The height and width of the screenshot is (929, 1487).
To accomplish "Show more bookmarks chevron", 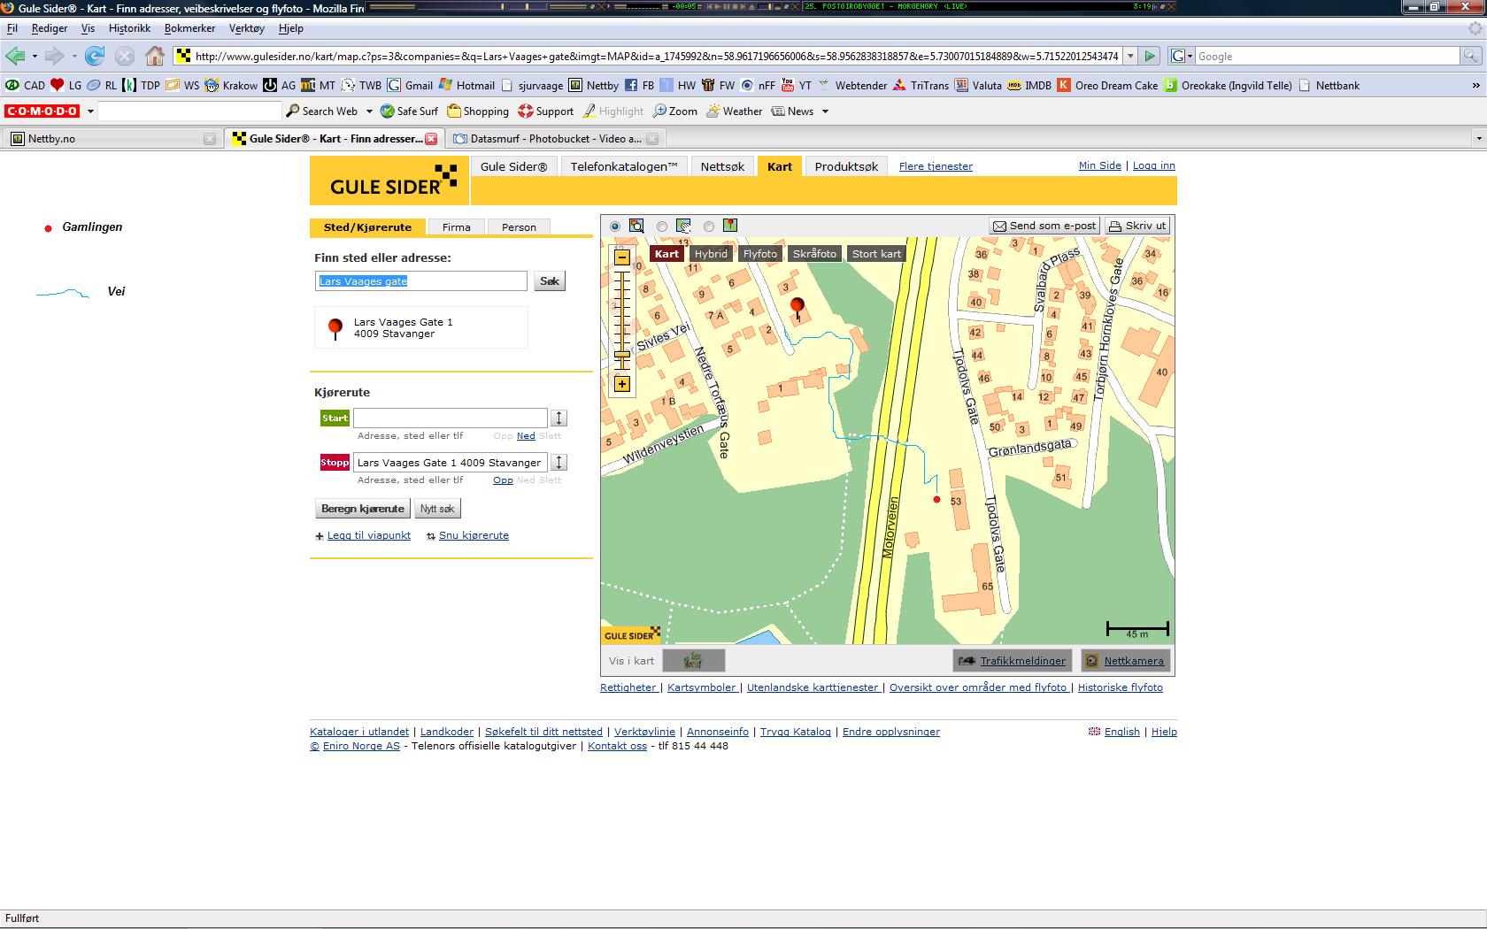I will (x=1475, y=86).
